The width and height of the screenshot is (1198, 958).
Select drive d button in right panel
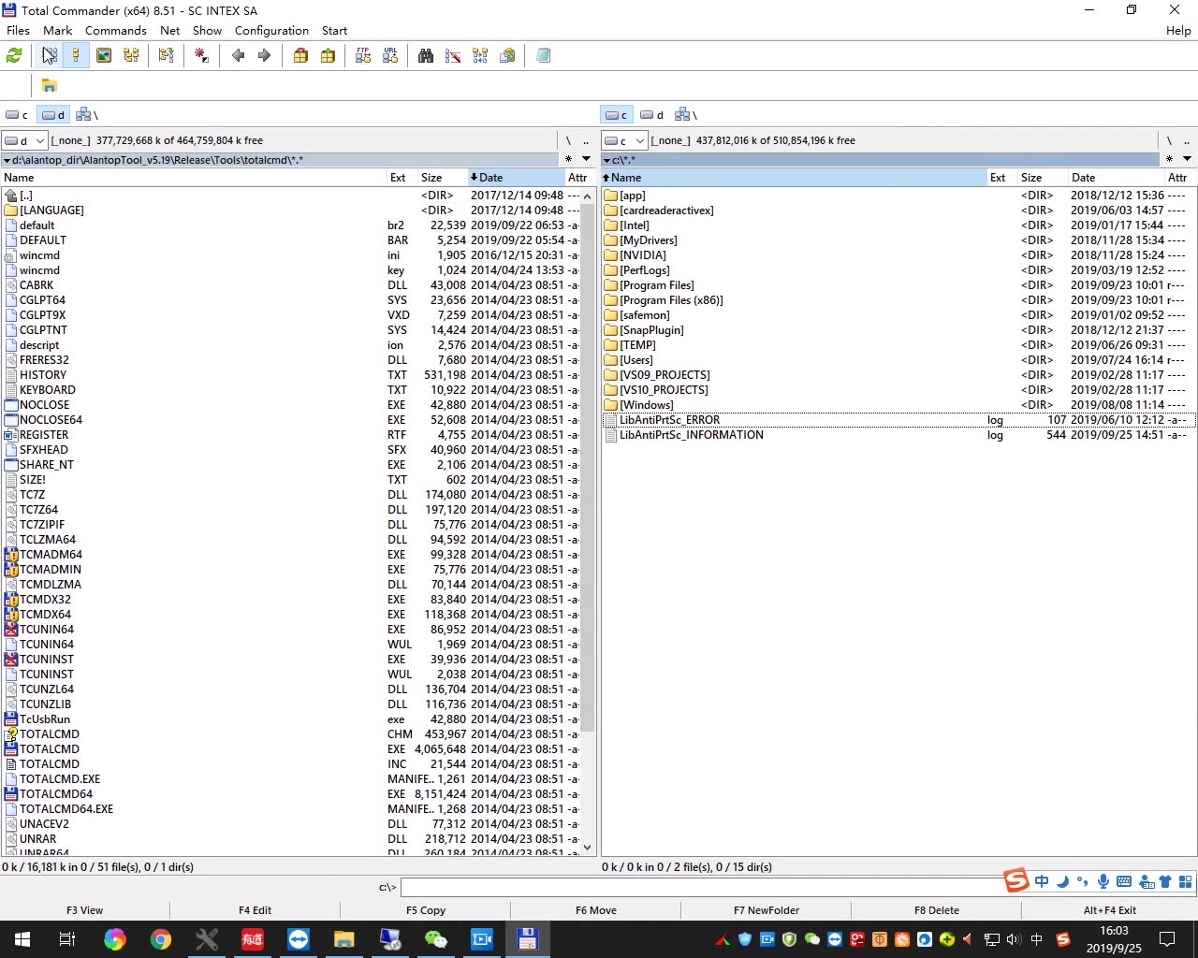[652, 115]
